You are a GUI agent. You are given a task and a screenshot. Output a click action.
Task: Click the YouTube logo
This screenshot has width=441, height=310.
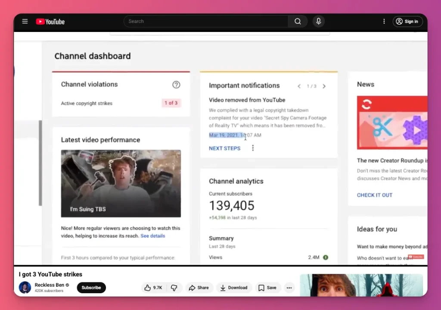[50, 21]
